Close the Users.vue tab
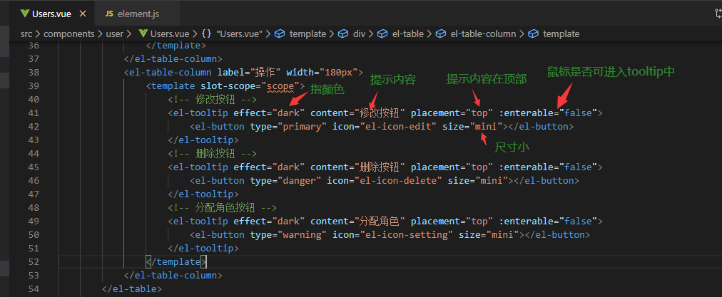 (83, 14)
